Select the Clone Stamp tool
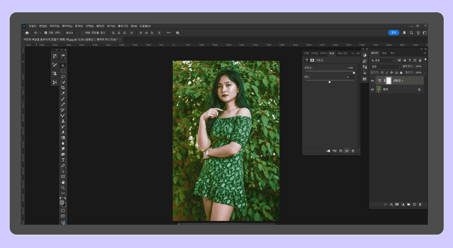 point(63,121)
